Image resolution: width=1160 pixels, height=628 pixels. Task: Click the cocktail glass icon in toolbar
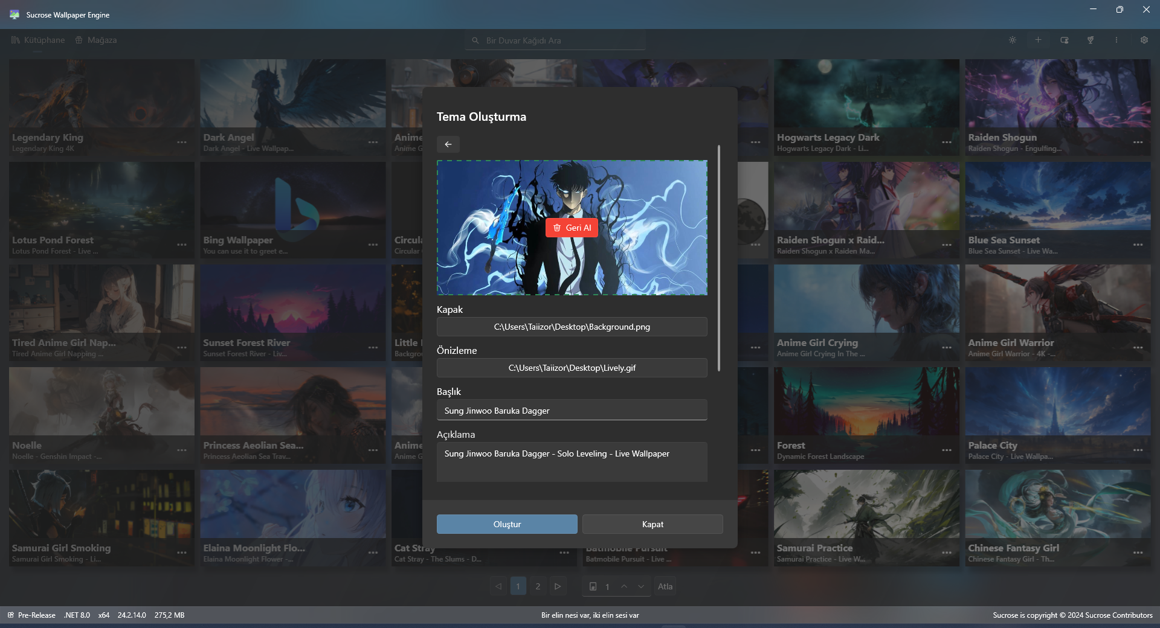(1091, 40)
